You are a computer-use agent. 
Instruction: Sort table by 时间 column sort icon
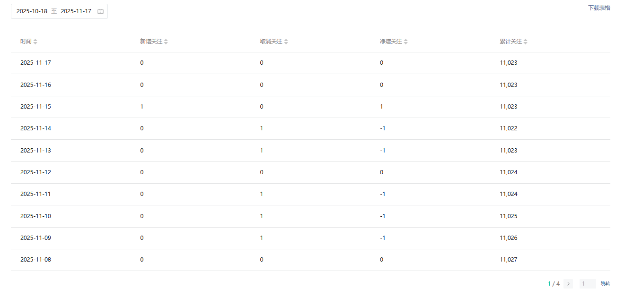tap(35, 42)
